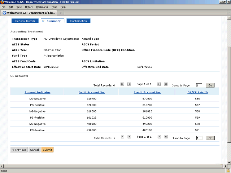Jump to last page in bottom pagination

pos(166,137)
